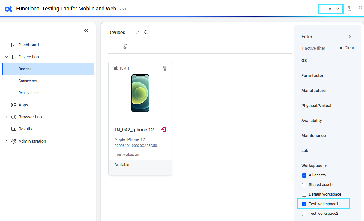Open the All workspace dropdown in header

[x=331, y=9]
